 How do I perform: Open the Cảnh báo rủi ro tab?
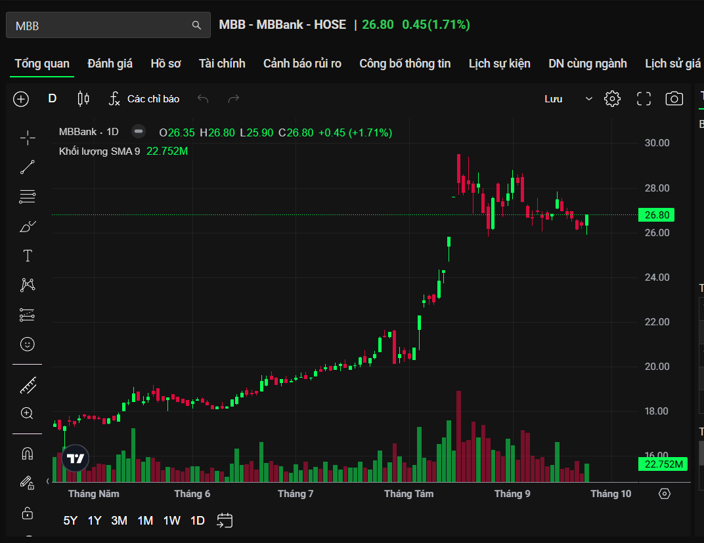[x=302, y=64]
